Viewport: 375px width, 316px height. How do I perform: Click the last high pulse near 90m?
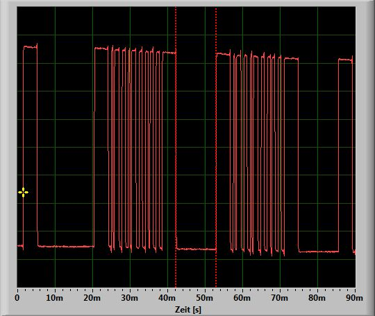point(346,60)
